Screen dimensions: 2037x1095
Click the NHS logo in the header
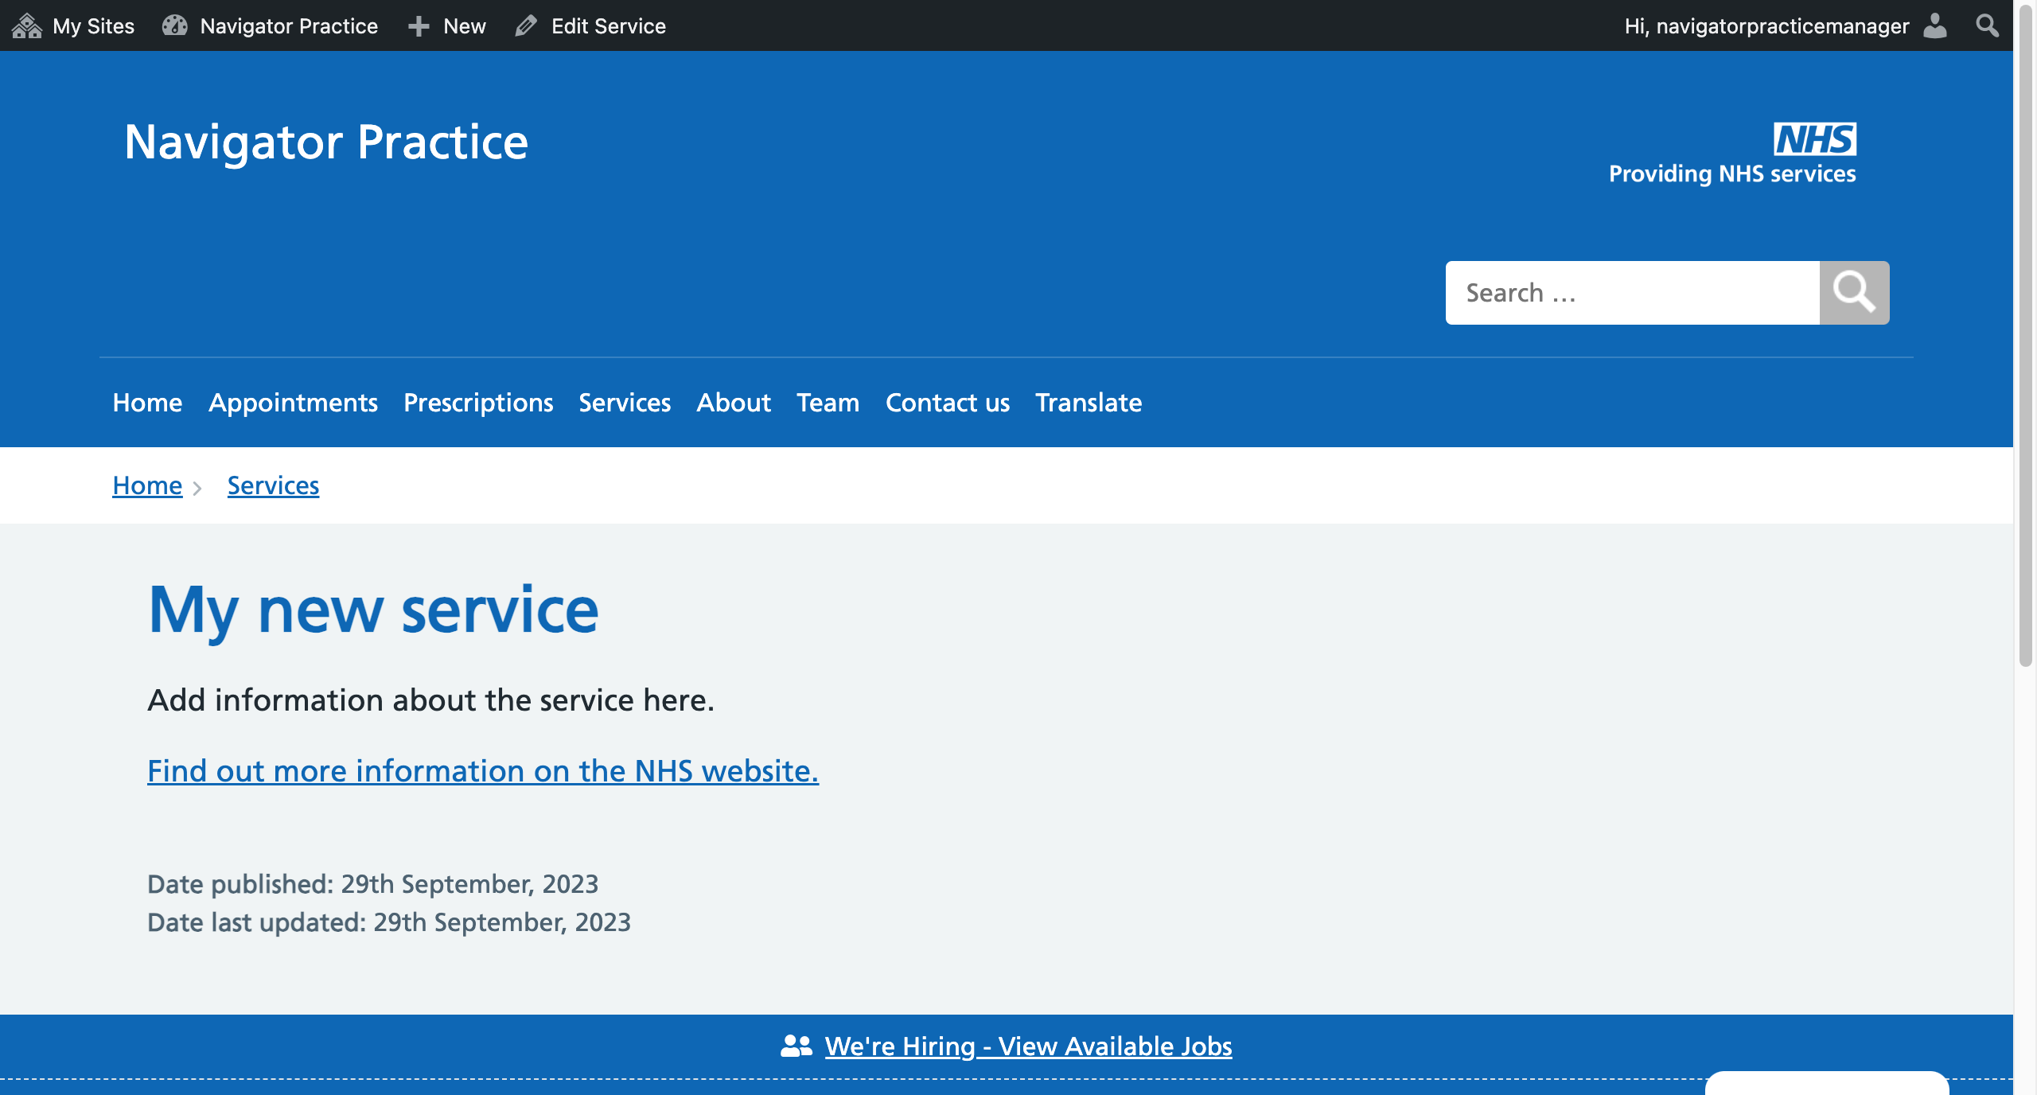pos(1815,139)
